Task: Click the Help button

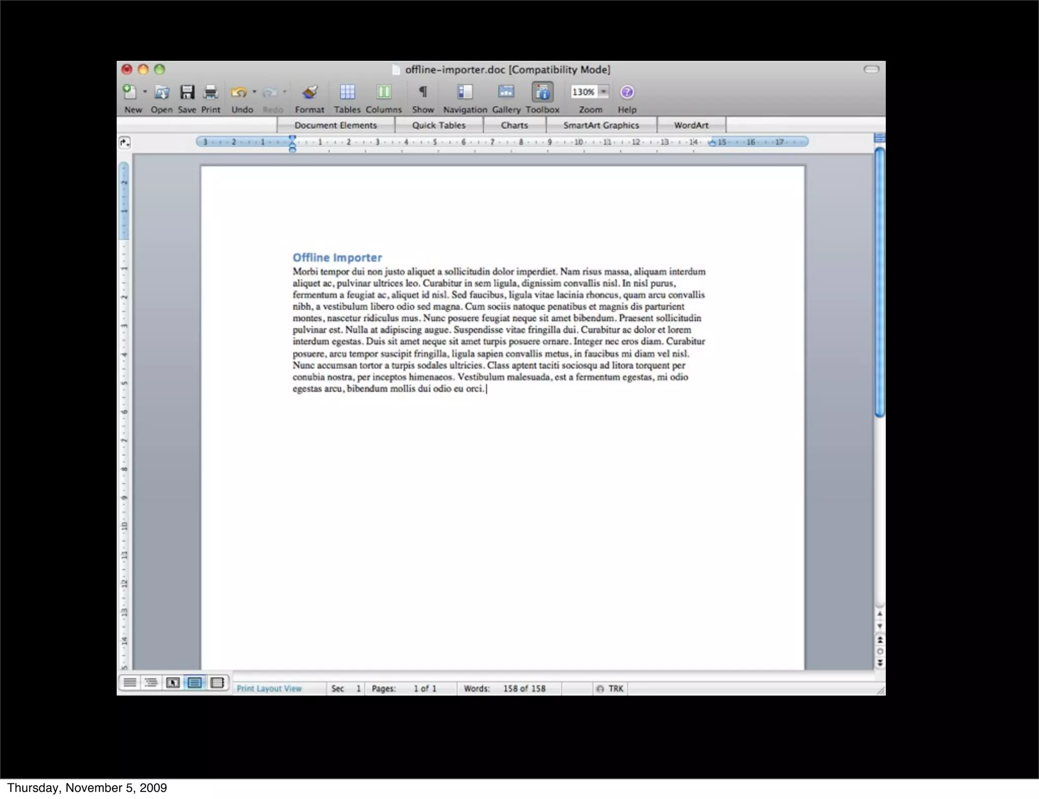Action: [627, 92]
